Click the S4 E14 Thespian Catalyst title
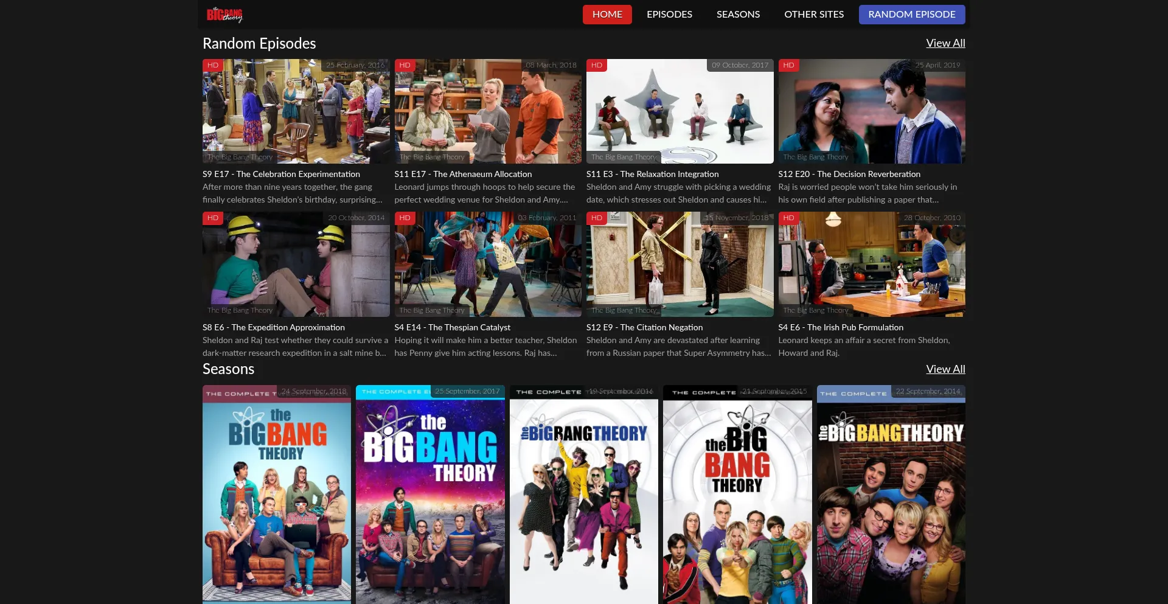 [452, 327]
